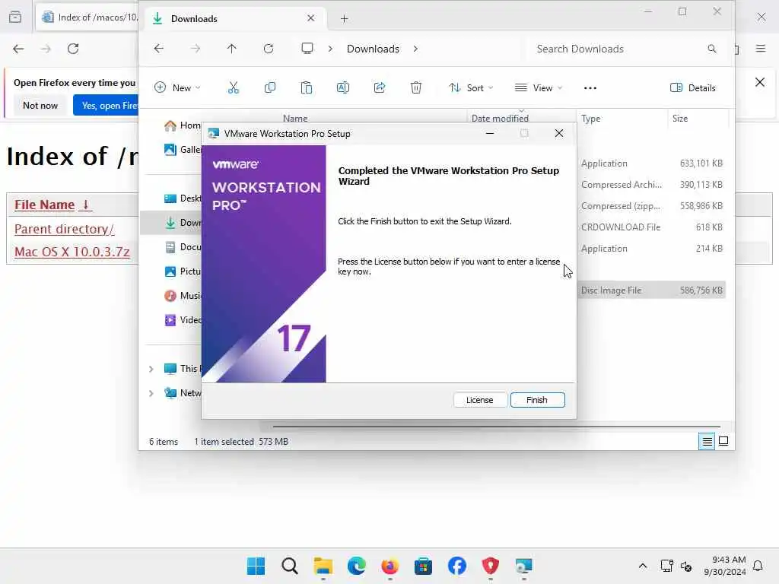Open the See more ellipsis menu
Viewport: 779px width, 584px height.
tap(590, 88)
